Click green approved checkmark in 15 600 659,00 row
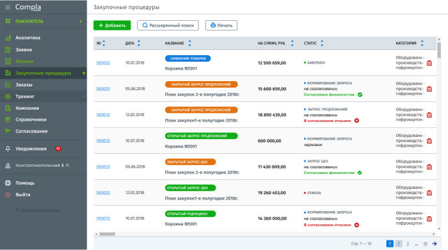 (360, 94)
